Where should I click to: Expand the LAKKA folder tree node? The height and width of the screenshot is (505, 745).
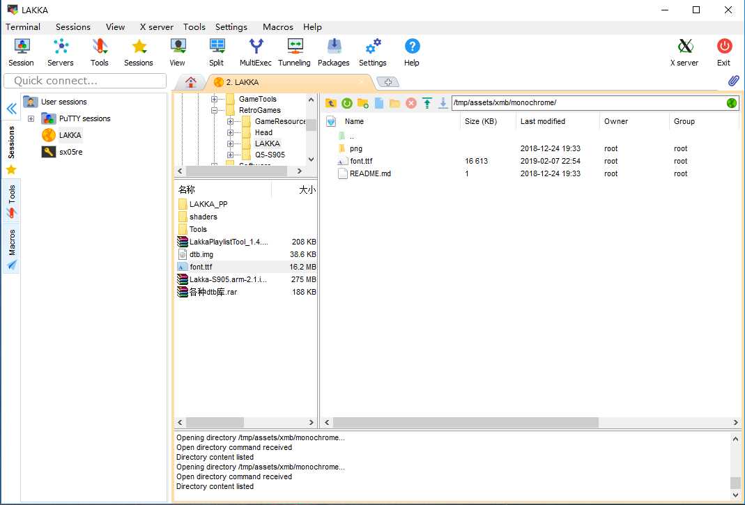click(231, 143)
